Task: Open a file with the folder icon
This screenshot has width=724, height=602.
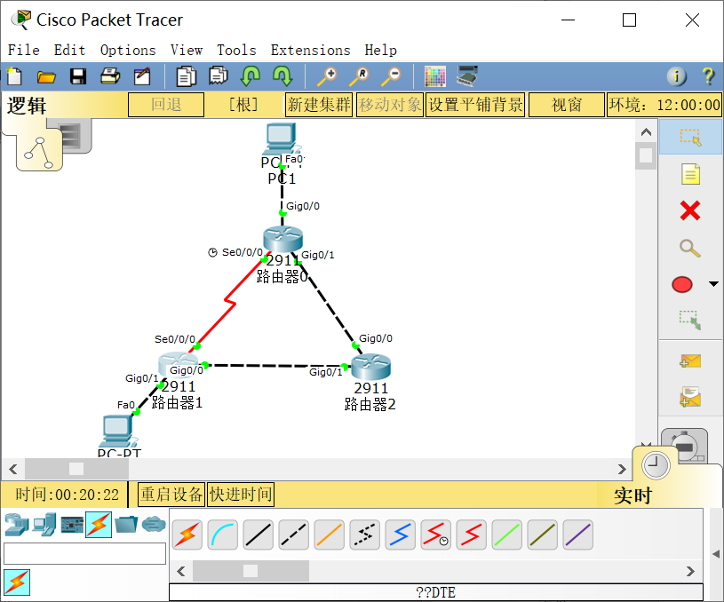Action: [x=46, y=76]
